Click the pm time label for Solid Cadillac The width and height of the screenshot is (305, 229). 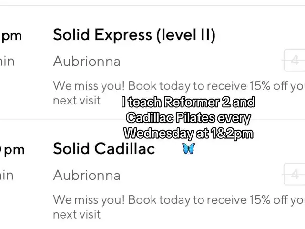point(12,150)
